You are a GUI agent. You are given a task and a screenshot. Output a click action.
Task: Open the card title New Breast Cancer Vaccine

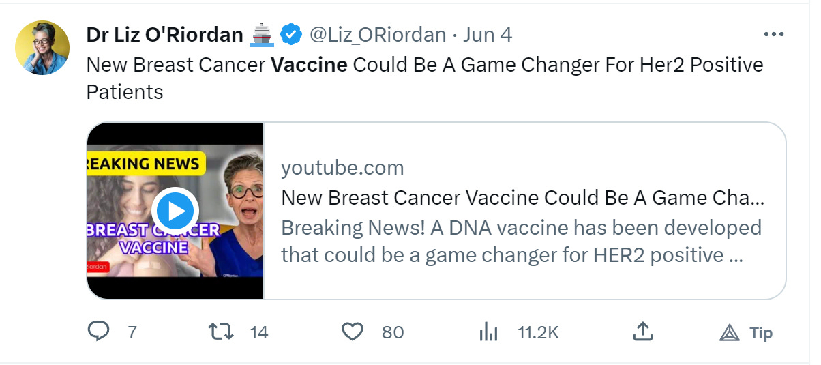[x=522, y=198]
